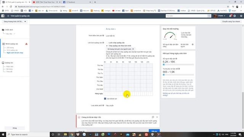Click the Chiến dịch section icon
The height and width of the screenshot is (137, 244).
pos(3,30)
